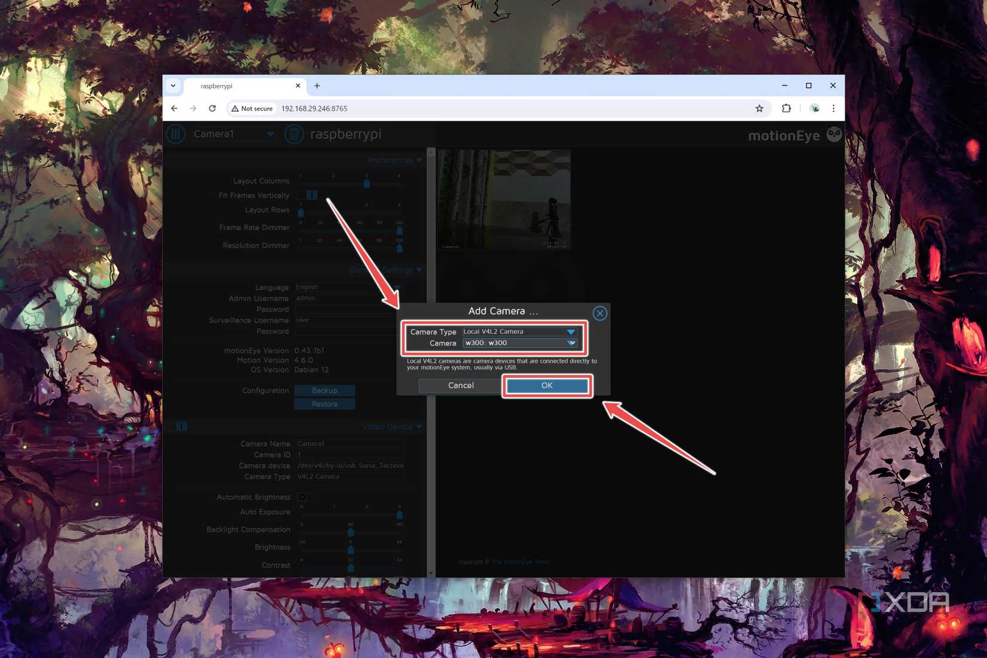Open the browser profile avatar
This screenshot has width=987, height=658.
tap(814, 108)
